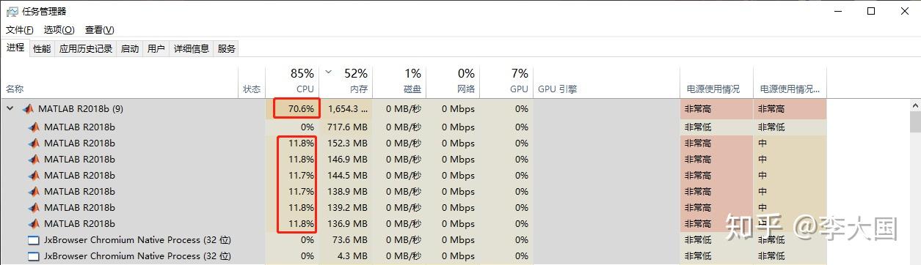Click MATLAB icon in the 136.9 MB row
Viewport: 921px width, 265px height.
[34, 223]
